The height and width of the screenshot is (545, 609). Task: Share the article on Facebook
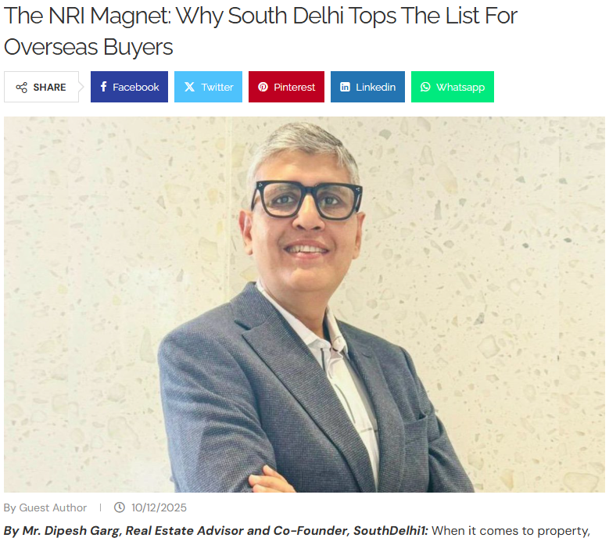tap(129, 87)
